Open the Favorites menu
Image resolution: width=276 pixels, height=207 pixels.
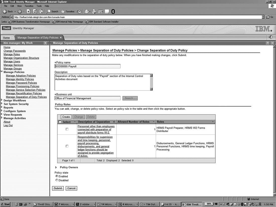(x=29, y=6)
